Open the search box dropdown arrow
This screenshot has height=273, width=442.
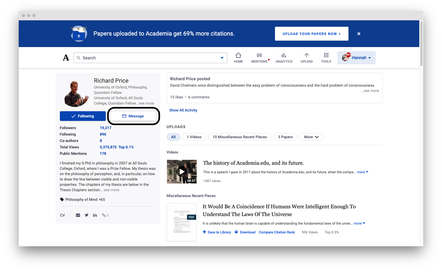click(222, 58)
